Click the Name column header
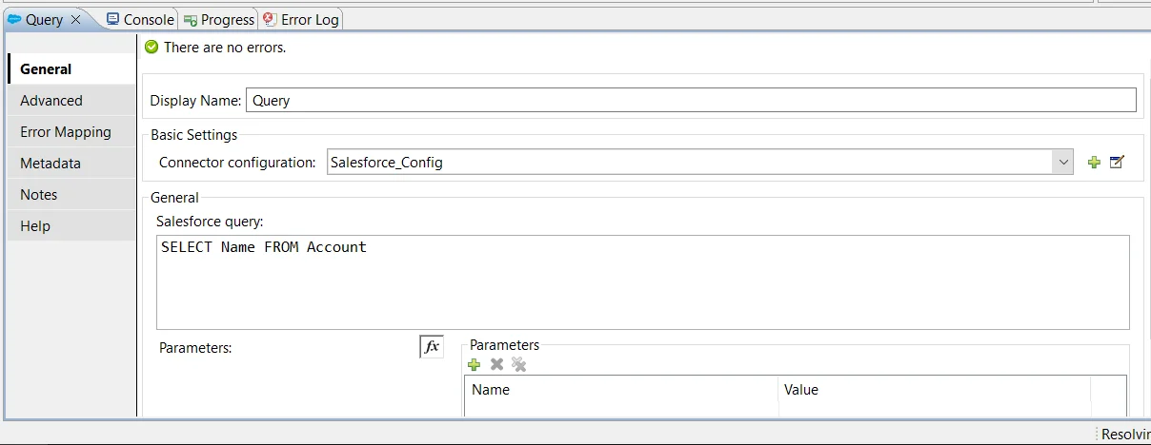 click(621, 390)
